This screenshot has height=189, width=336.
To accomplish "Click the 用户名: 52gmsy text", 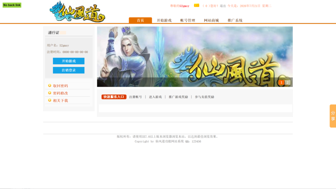I will tap(58, 45).
